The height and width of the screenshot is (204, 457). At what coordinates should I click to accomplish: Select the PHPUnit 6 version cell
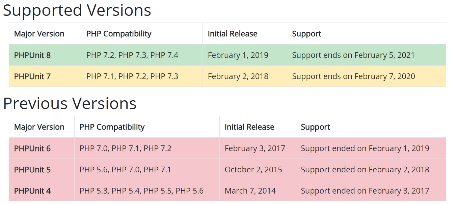32,148
